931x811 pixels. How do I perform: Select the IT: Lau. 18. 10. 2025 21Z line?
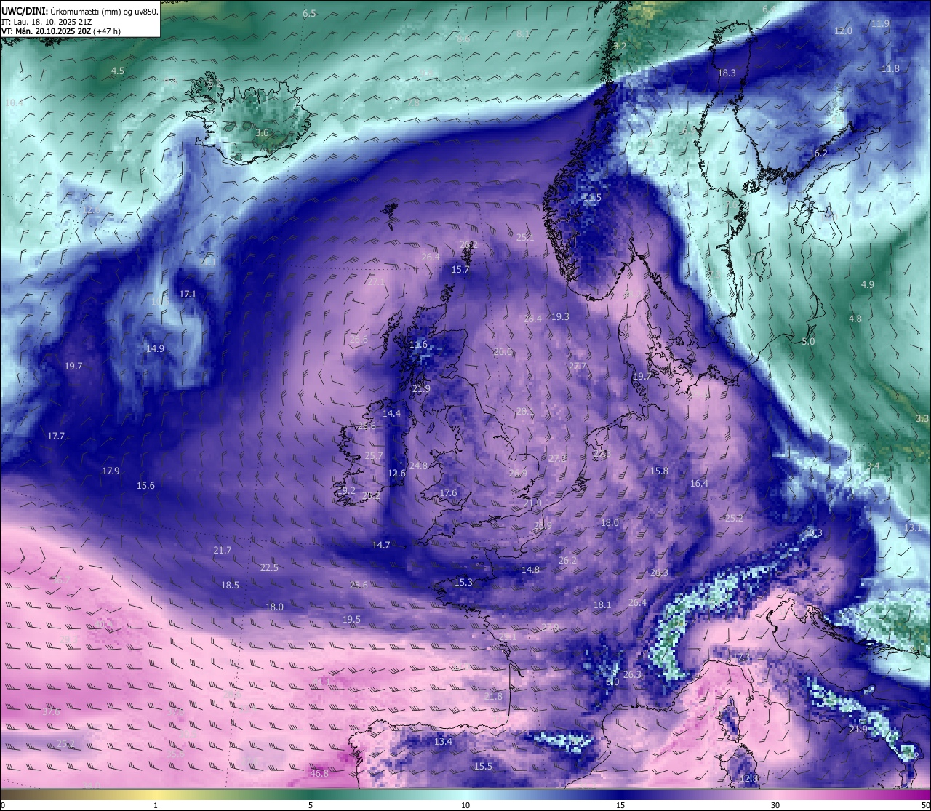[47, 22]
